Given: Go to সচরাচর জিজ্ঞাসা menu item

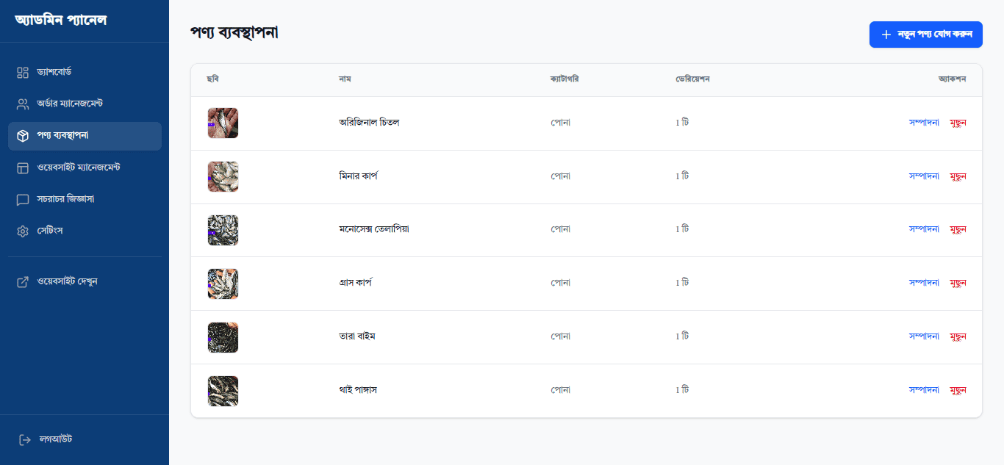Looking at the screenshot, I should point(65,199).
